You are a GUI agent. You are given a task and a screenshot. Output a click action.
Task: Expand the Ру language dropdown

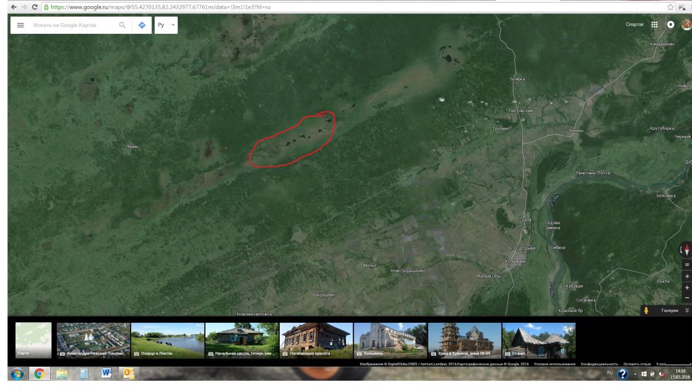[x=166, y=25]
